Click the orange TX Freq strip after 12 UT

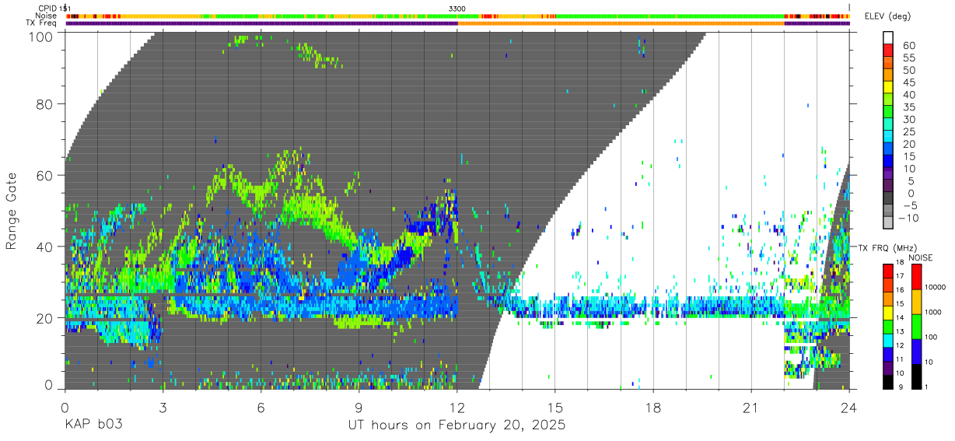pyautogui.click(x=621, y=23)
